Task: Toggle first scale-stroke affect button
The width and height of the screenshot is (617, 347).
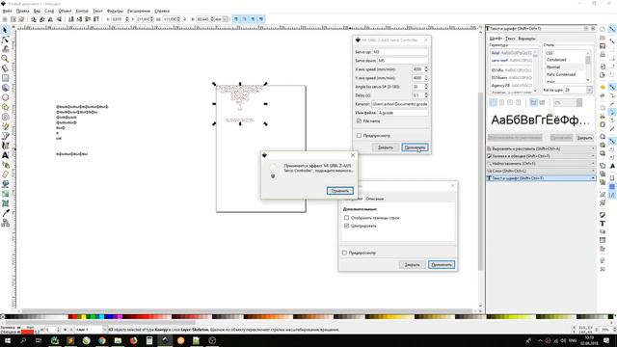Action: pyautogui.click(x=236, y=19)
